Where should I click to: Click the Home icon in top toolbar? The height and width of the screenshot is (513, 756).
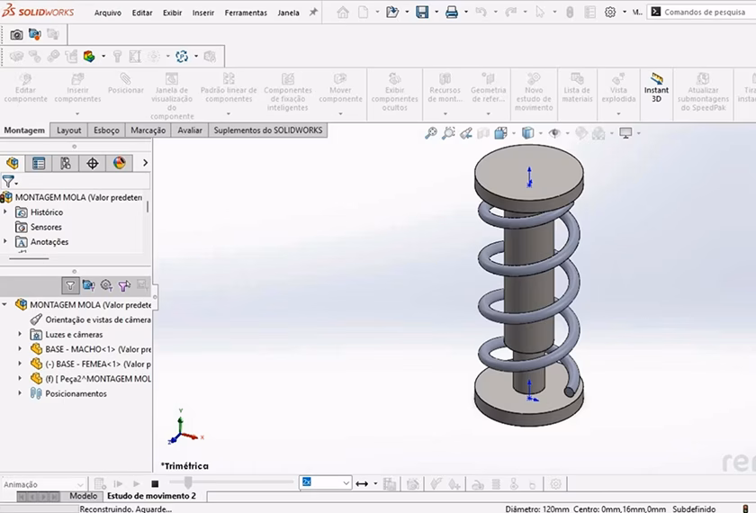(x=342, y=13)
